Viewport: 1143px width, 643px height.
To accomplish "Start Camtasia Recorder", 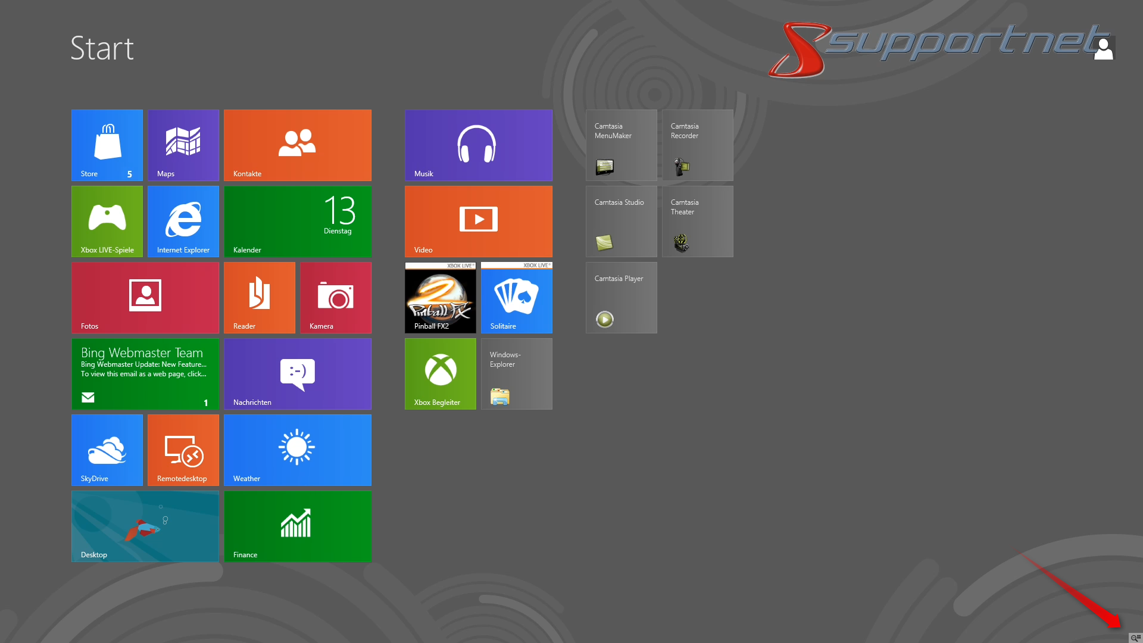I will point(697,145).
